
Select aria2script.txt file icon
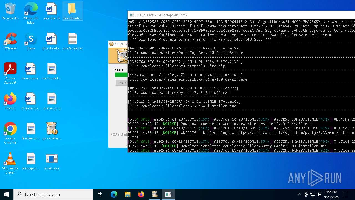tap(73, 42)
